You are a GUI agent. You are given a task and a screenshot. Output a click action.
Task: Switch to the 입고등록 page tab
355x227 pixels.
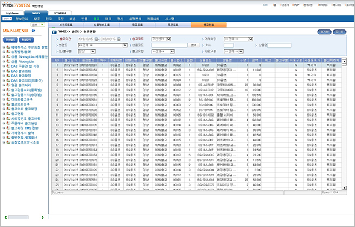coord(137,25)
